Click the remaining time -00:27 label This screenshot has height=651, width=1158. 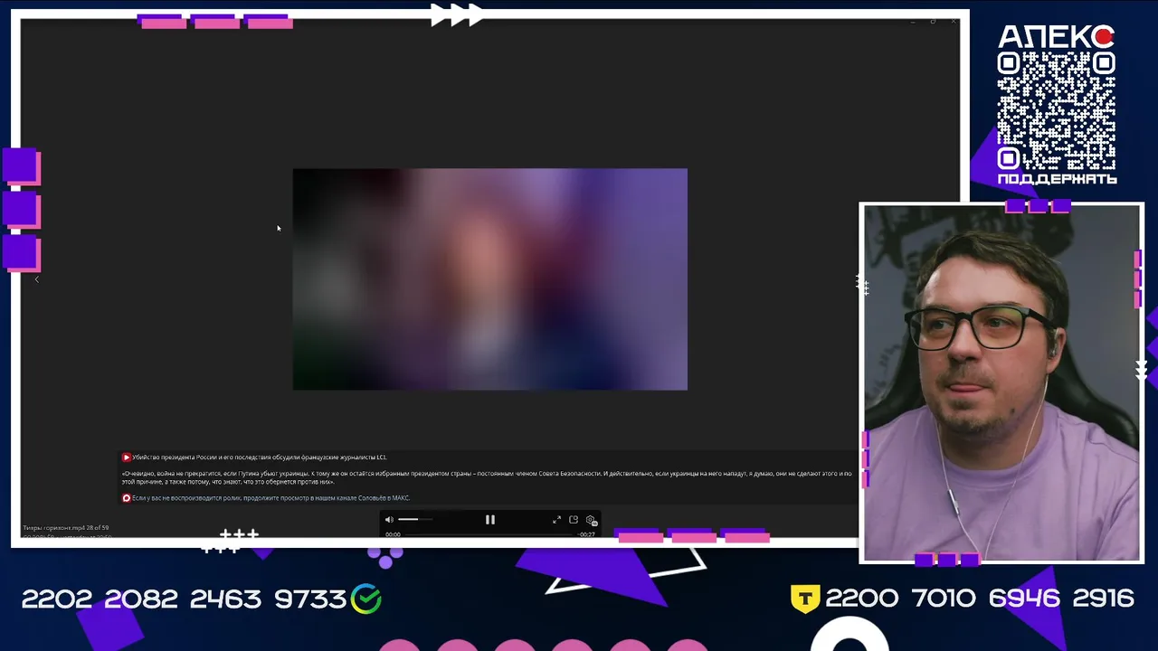(587, 534)
